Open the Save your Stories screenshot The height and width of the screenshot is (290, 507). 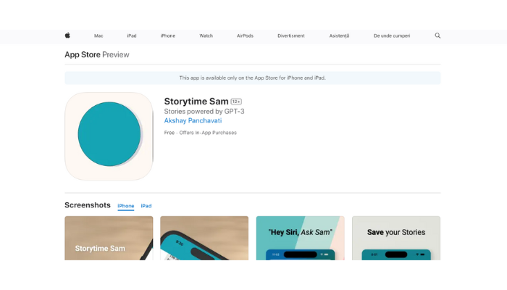[x=396, y=239]
